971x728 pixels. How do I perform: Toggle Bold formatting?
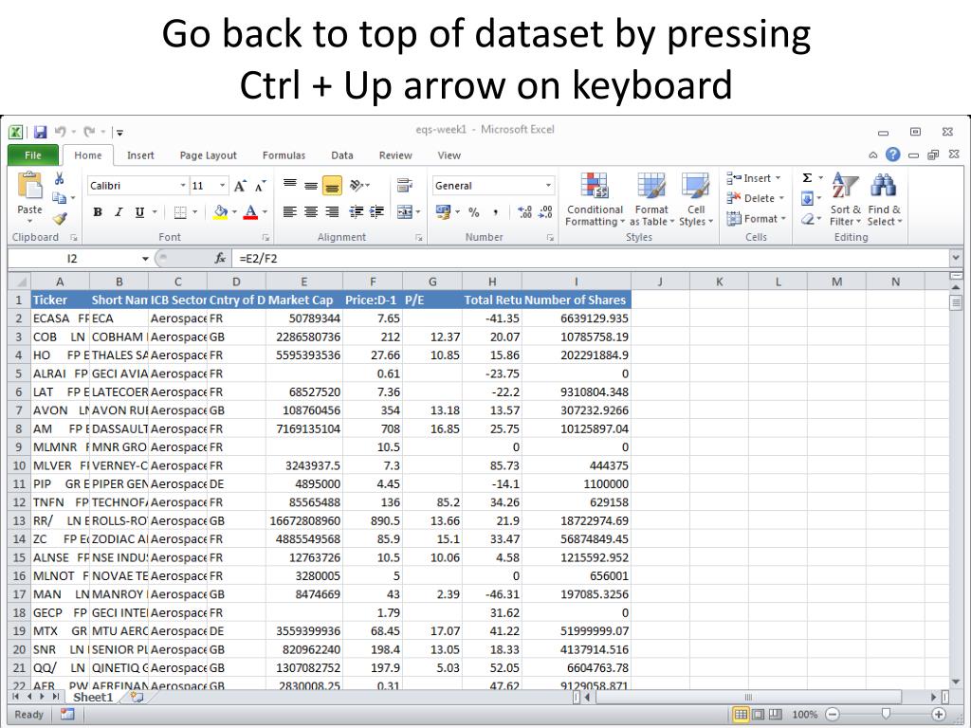pos(98,212)
